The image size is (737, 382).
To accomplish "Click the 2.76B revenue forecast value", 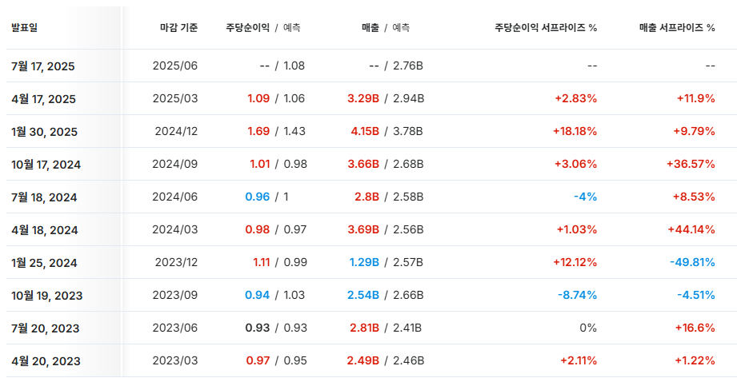I will pos(408,66).
